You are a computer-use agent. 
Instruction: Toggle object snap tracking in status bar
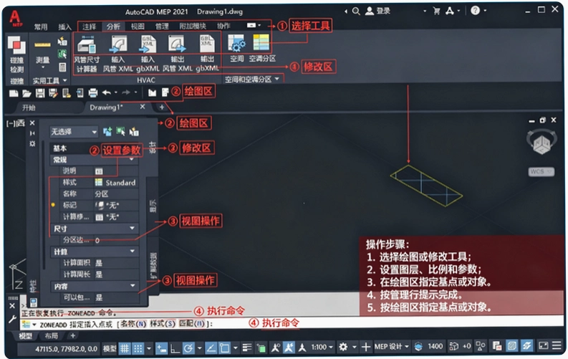pos(211,348)
